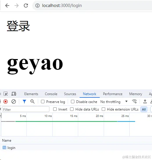Screen dimensions: 152x160
Task: Select the All request type filter
Action: [144, 109]
